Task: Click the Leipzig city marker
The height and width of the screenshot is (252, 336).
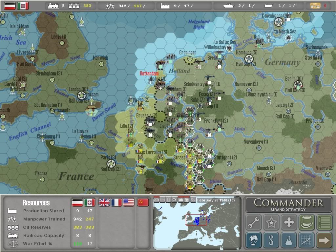Action: point(288,111)
